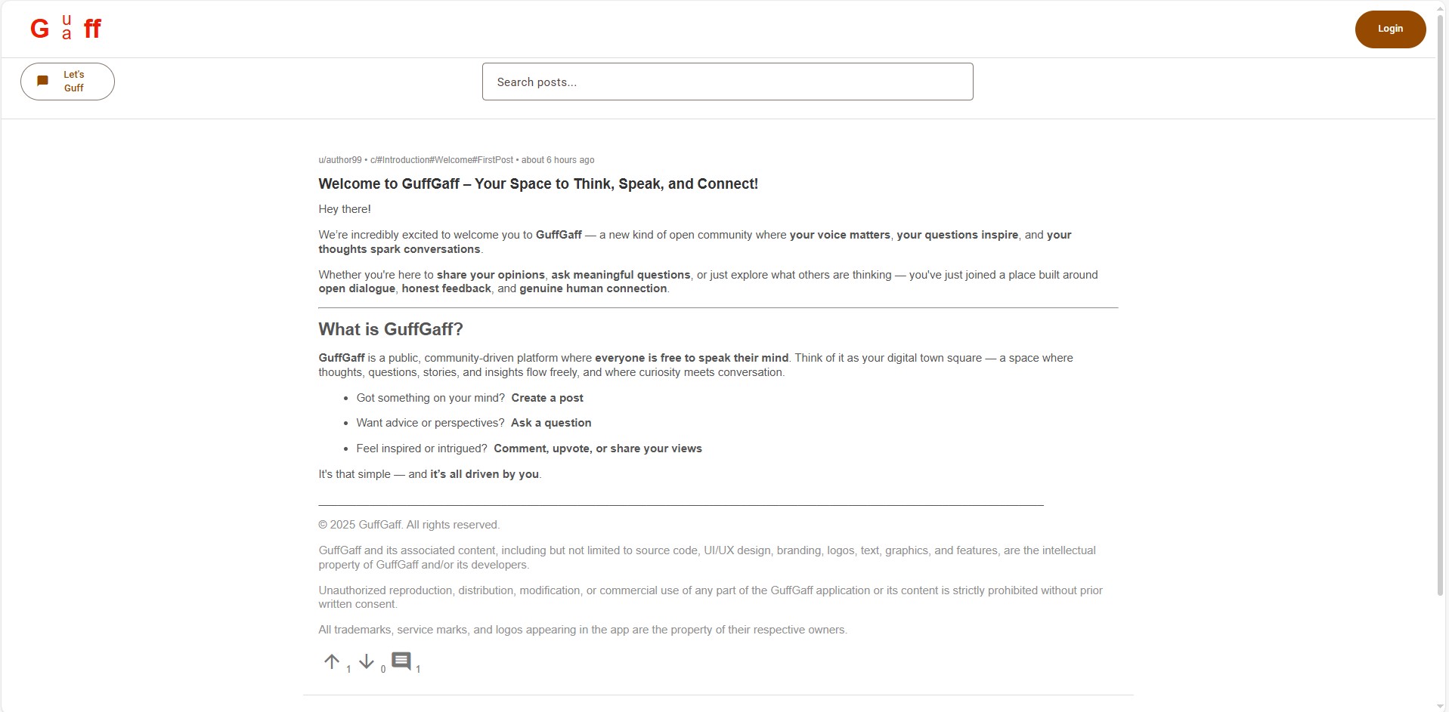
Task: Click the comment count number
Action: [x=416, y=669]
